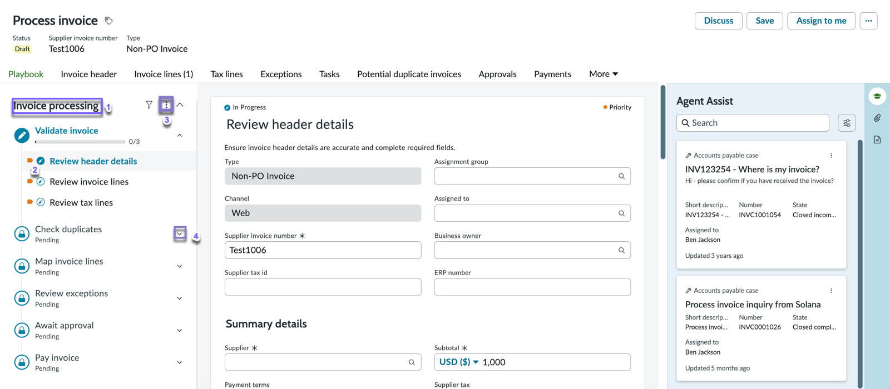Open the Tax lines tab
This screenshot has width=890, height=389.
[226, 74]
